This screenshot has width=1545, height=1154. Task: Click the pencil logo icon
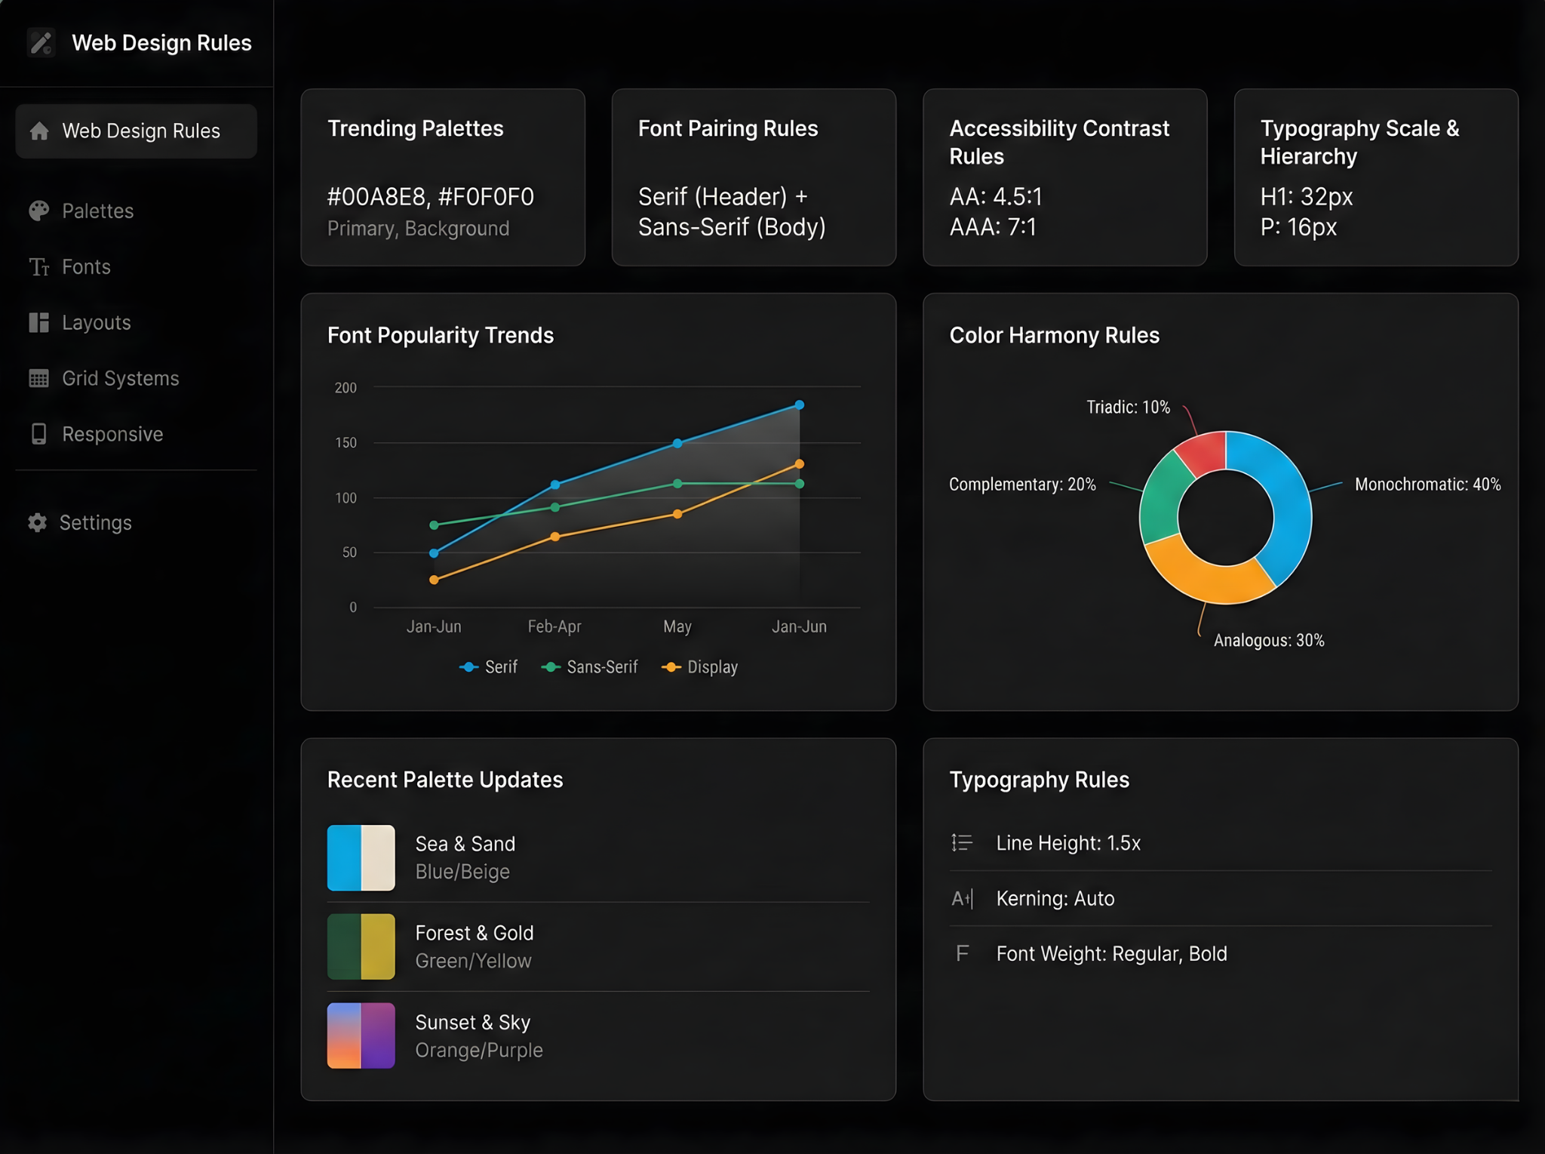tap(41, 42)
